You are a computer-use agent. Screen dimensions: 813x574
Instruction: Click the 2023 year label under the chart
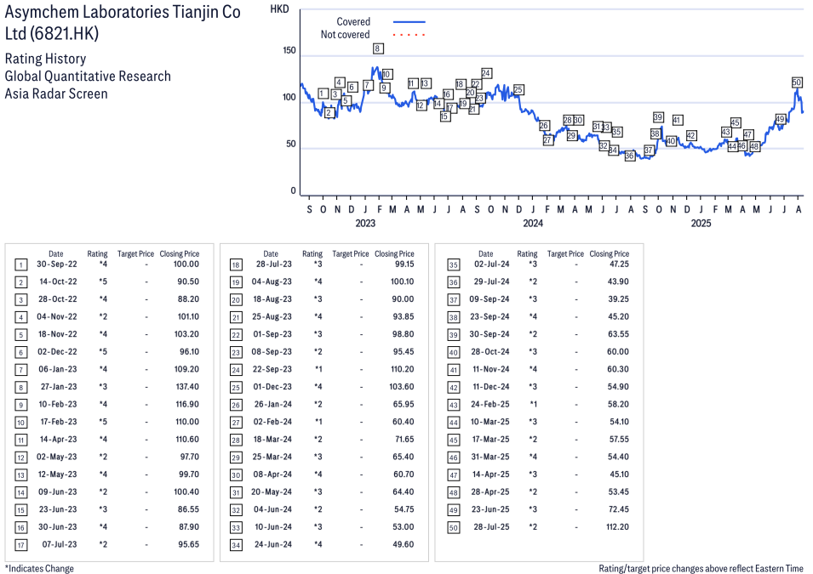click(x=365, y=224)
